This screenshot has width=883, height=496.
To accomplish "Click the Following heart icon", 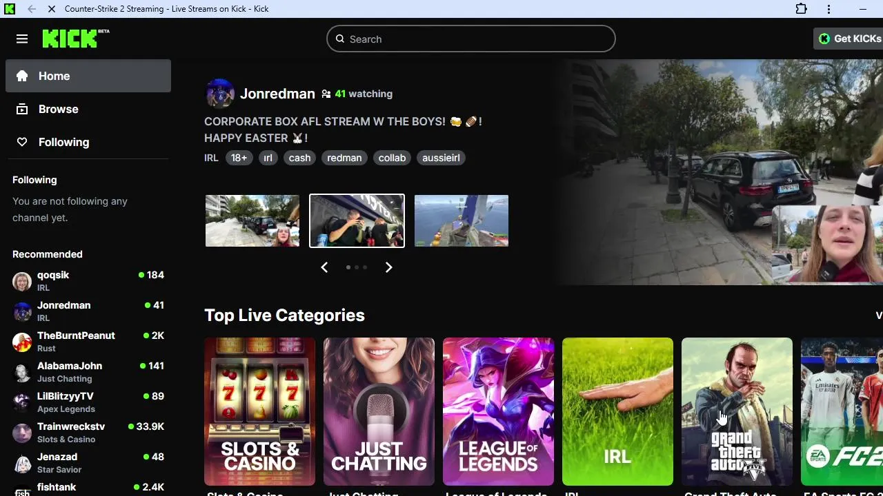I will [22, 142].
